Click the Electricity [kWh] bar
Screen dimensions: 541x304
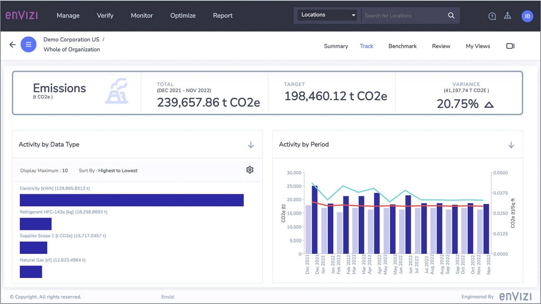(x=132, y=200)
